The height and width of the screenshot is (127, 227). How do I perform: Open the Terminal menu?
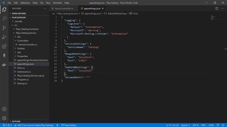(x=57, y=3)
